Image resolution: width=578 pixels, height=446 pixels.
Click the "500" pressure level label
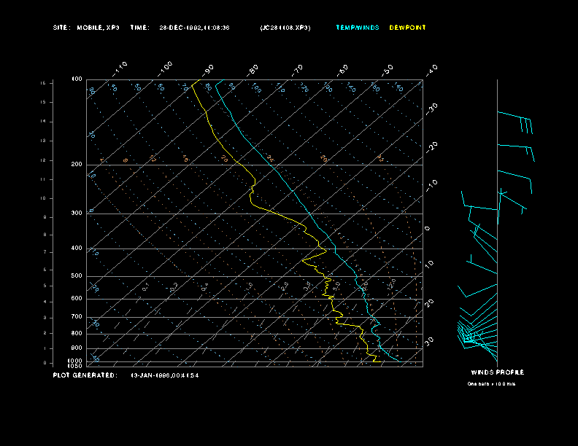[77, 275]
